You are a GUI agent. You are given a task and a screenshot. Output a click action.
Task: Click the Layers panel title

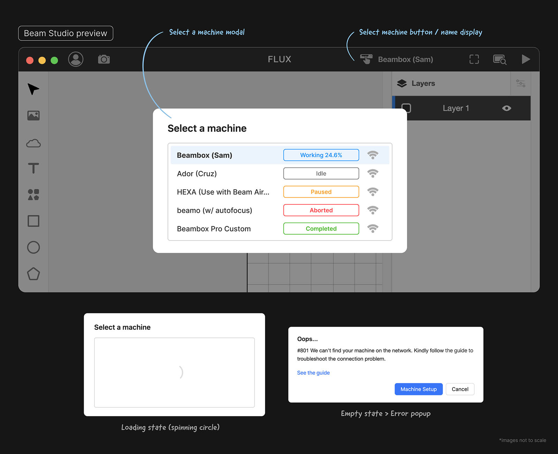click(423, 83)
